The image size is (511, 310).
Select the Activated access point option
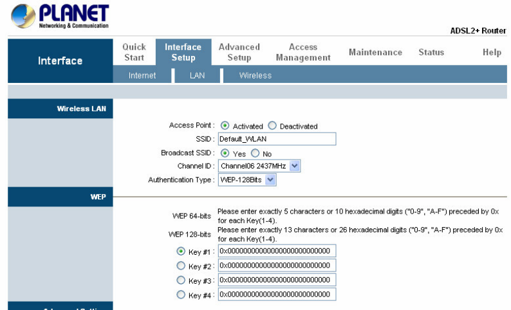pos(225,126)
